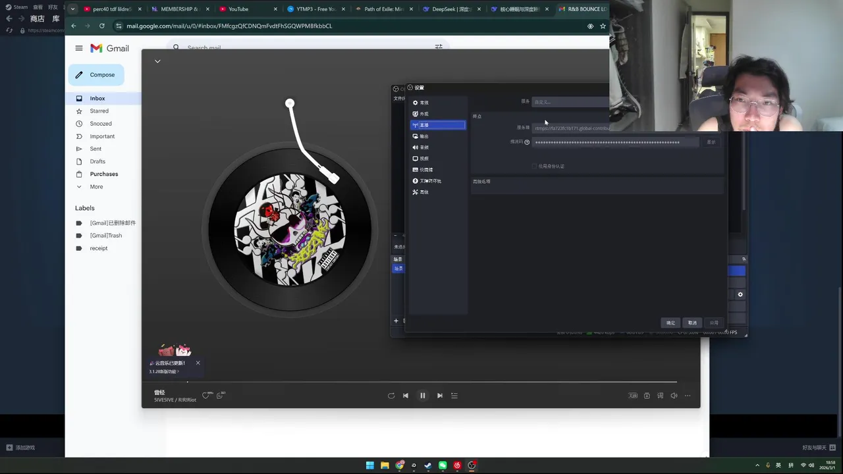Open song comments icon next to heart
This screenshot has width=843, height=474.
[x=221, y=395]
